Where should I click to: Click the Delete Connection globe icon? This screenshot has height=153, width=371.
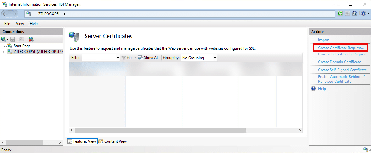coord(30,39)
